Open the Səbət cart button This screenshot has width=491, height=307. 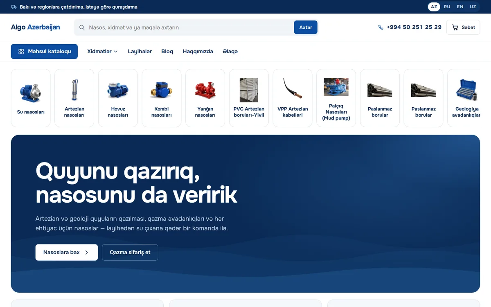tap(463, 27)
